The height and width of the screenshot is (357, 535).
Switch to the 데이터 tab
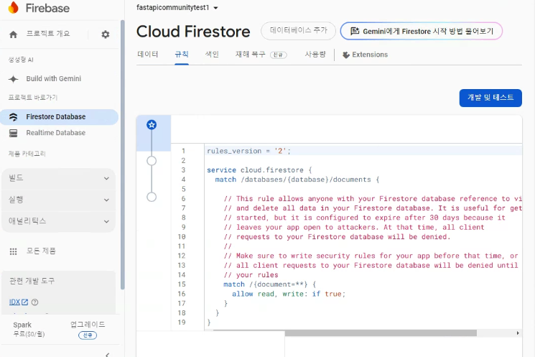tap(148, 55)
